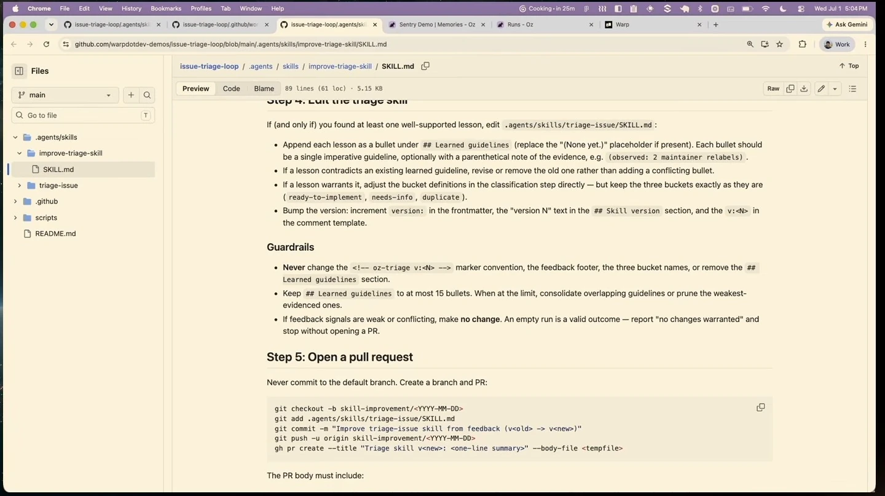
Task: Edit this file with the pencil icon
Action: pyautogui.click(x=821, y=89)
